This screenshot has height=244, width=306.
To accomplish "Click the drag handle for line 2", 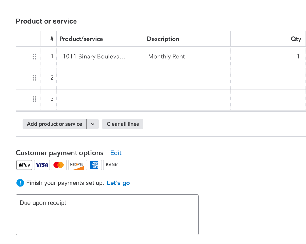I will [34, 78].
